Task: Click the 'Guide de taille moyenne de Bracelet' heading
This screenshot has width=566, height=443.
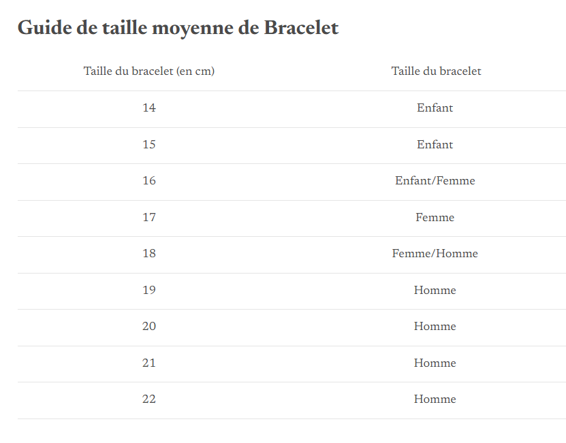Action: 178,28
